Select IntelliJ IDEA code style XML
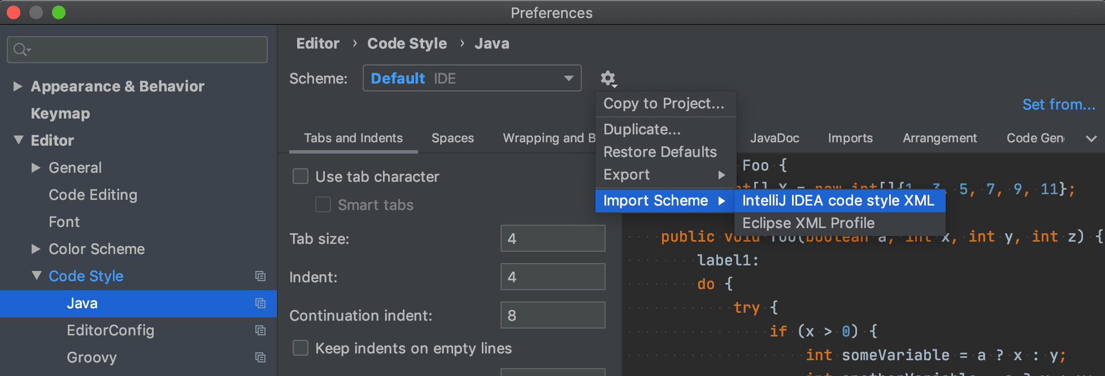Image resolution: width=1105 pixels, height=376 pixels. 838,201
